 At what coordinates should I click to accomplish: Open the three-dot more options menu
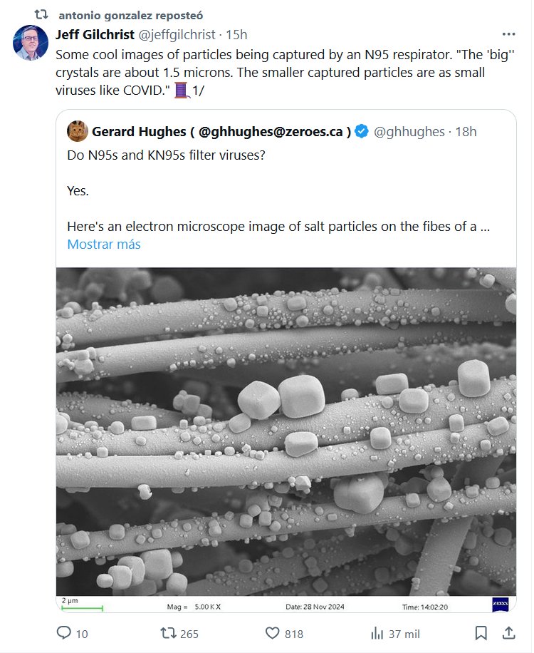click(508, 34)
